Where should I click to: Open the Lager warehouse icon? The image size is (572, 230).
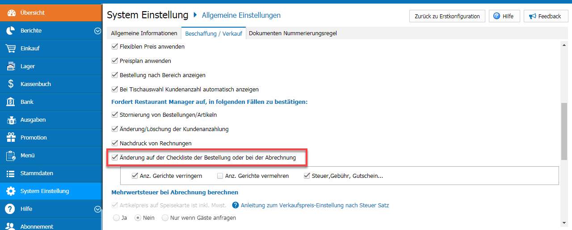coord(11,66)
